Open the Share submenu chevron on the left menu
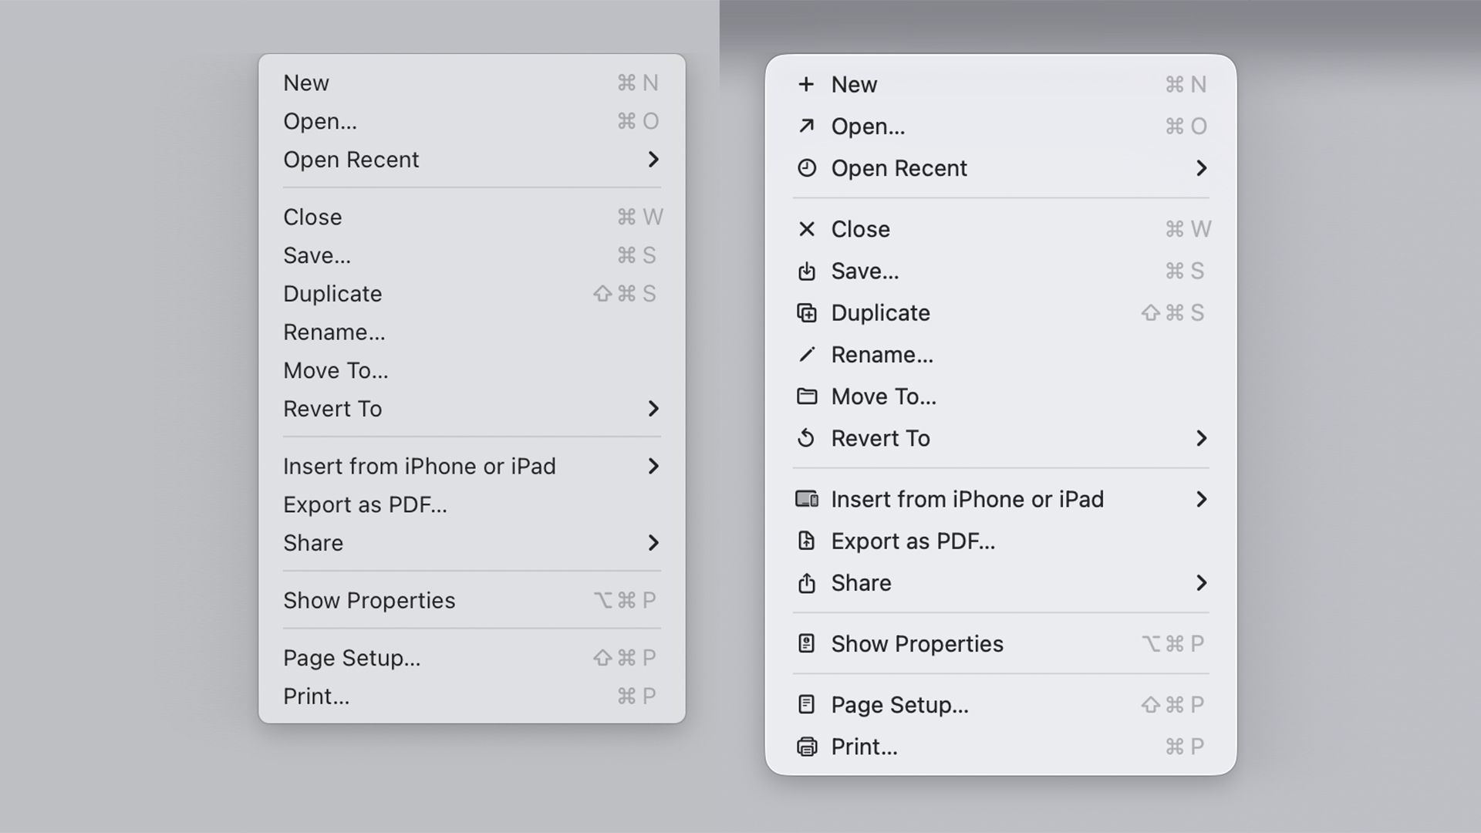This screenshot has height=833, width=1481. 654,543
